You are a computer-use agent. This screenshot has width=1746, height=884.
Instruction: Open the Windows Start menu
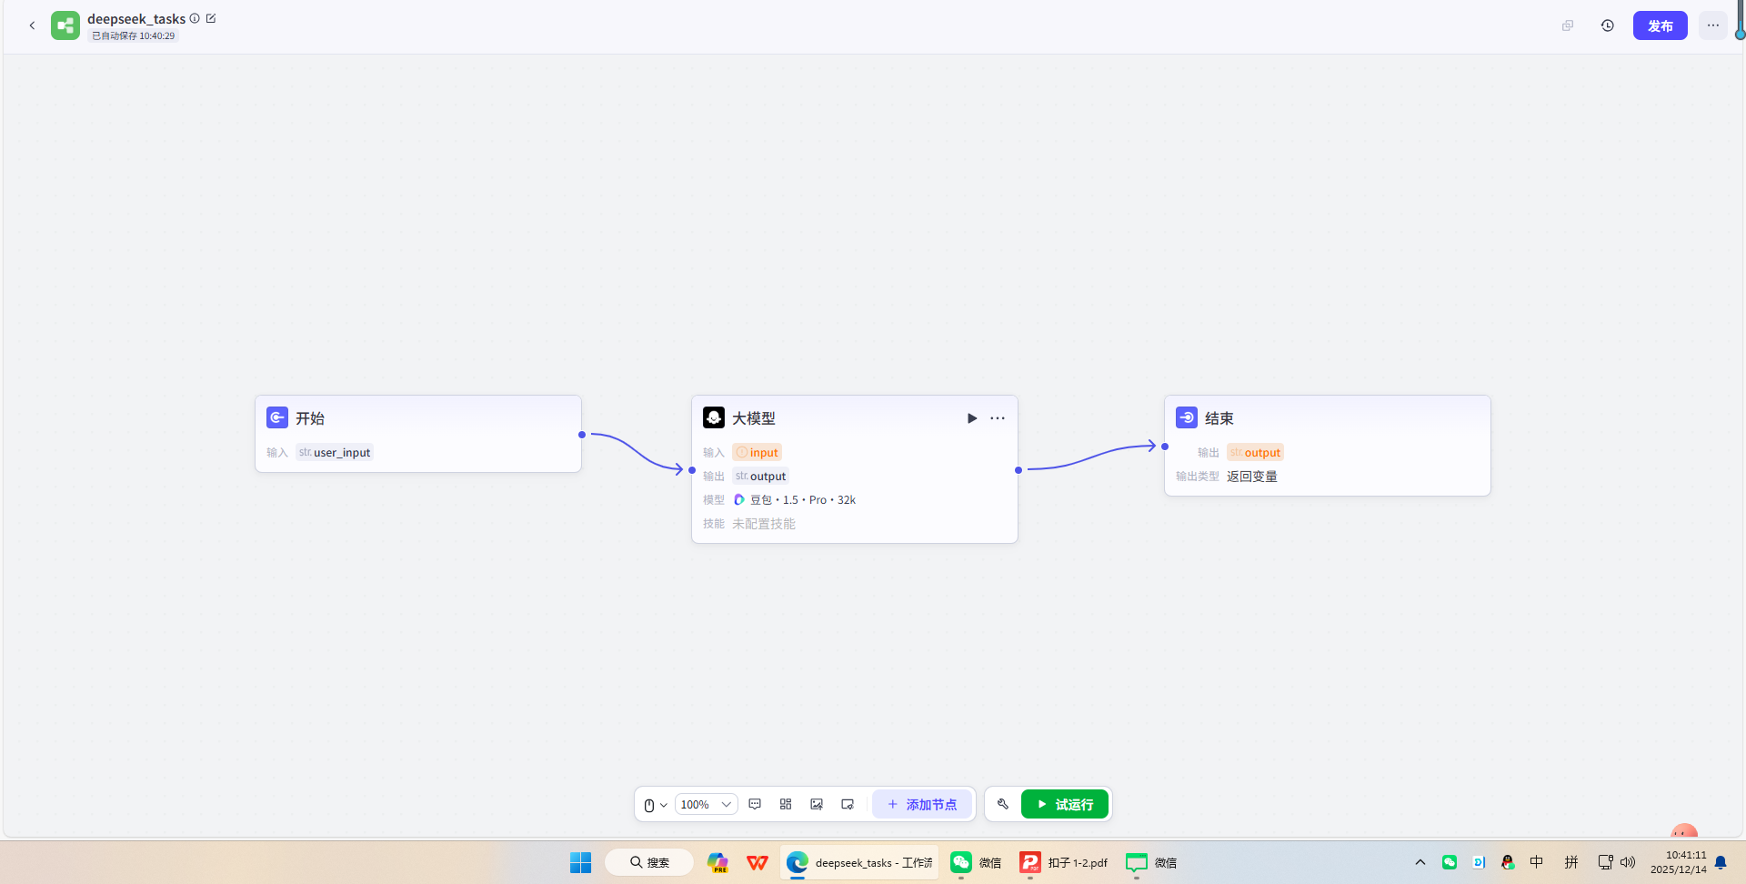(580, 862)
